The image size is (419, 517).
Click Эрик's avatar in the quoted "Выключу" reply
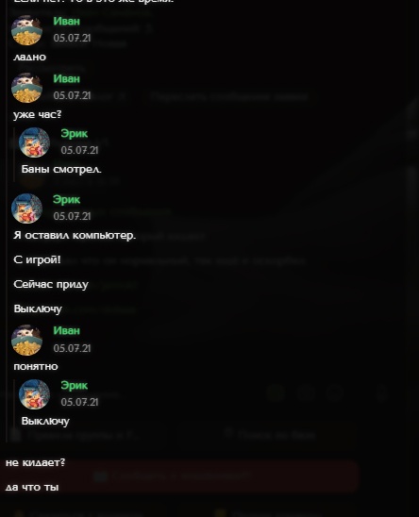coord(34,394)
